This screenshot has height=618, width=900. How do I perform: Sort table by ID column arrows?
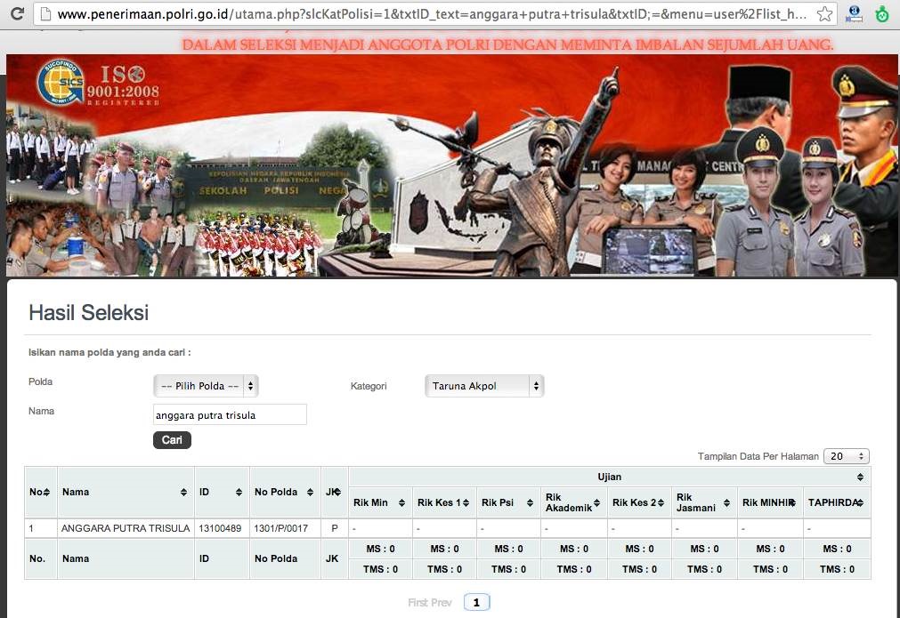pyautogui.click(x=239, y=493)
